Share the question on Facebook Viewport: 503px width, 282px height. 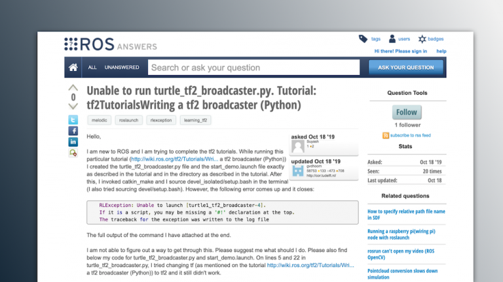73,131
